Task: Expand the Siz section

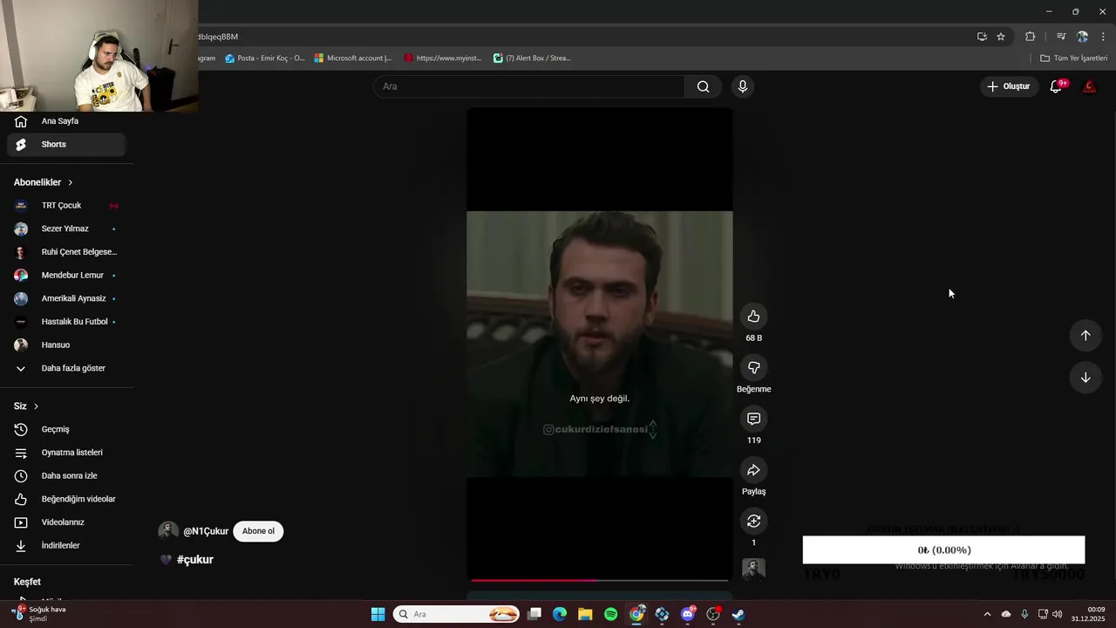Action: point(26,406)
